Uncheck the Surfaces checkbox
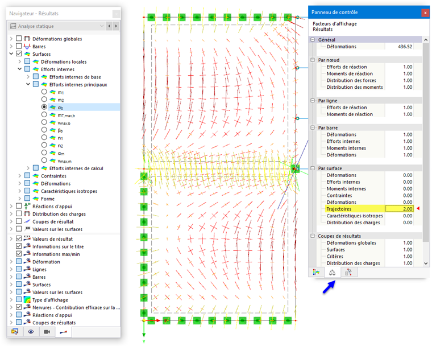Image resolution: width=432 pixels, height=346 pixels. pos(19,53)
